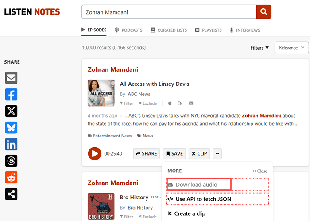Share on Threads icon

pyautogui.click(x=11, y=161)
